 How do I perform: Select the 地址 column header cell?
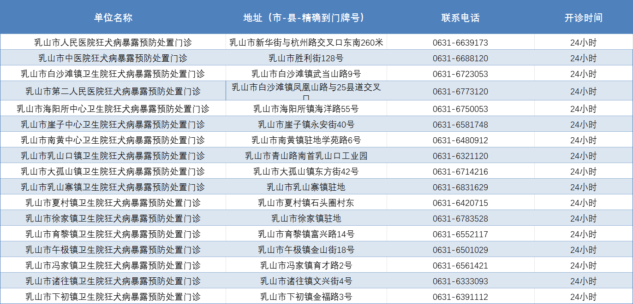click(306, 18)
